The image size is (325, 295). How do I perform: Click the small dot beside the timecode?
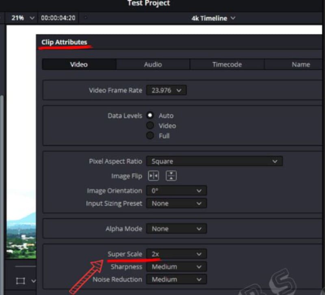pyautogui.click(x=85, y=18)
